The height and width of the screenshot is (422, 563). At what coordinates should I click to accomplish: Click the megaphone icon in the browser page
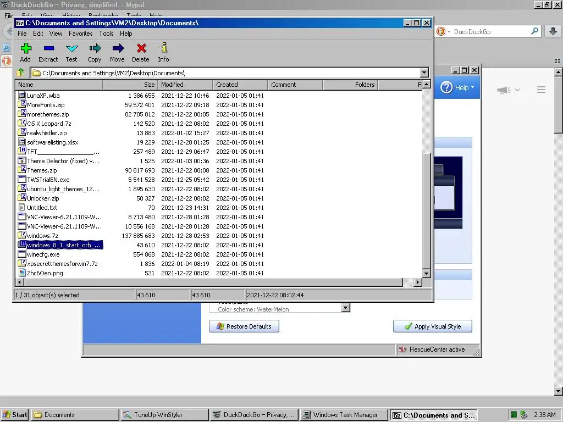[504, 90]
